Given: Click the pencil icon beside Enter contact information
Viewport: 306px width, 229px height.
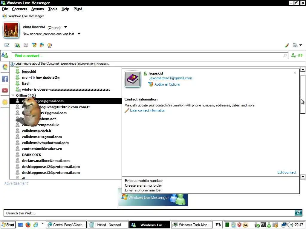Looking at the screenshot, I should click(x=127, y=110).
